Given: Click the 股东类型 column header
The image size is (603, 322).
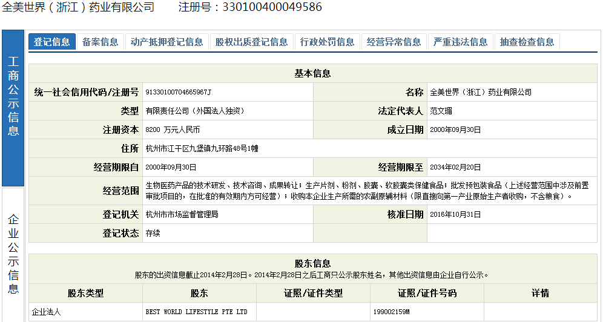Looking at the screenshot, I should 86,293.
